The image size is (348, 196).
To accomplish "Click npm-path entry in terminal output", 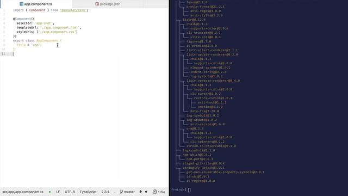I will (x=200, y=159).
